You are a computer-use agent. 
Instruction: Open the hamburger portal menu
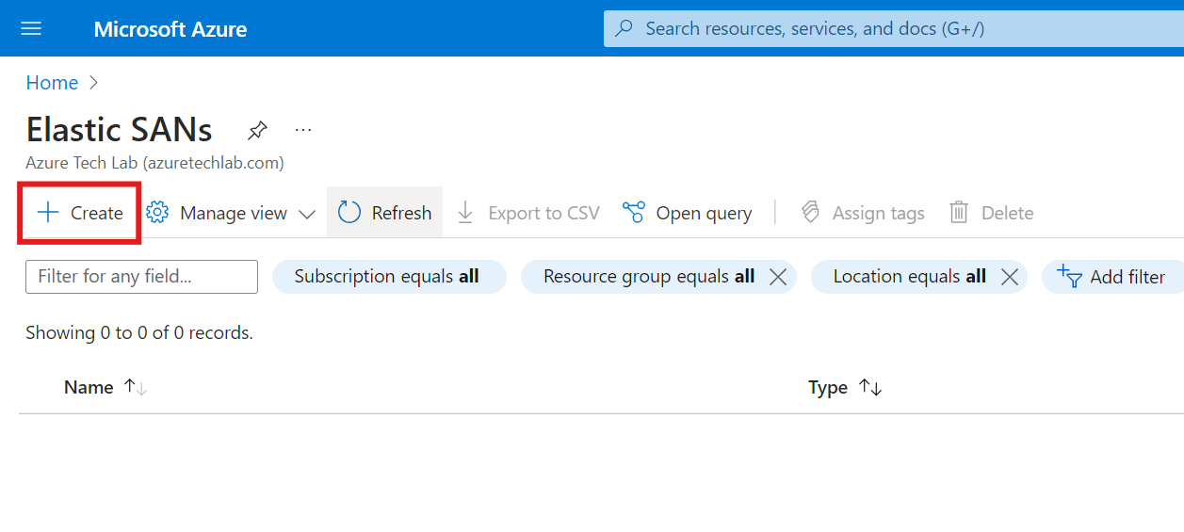click(31, 28)
